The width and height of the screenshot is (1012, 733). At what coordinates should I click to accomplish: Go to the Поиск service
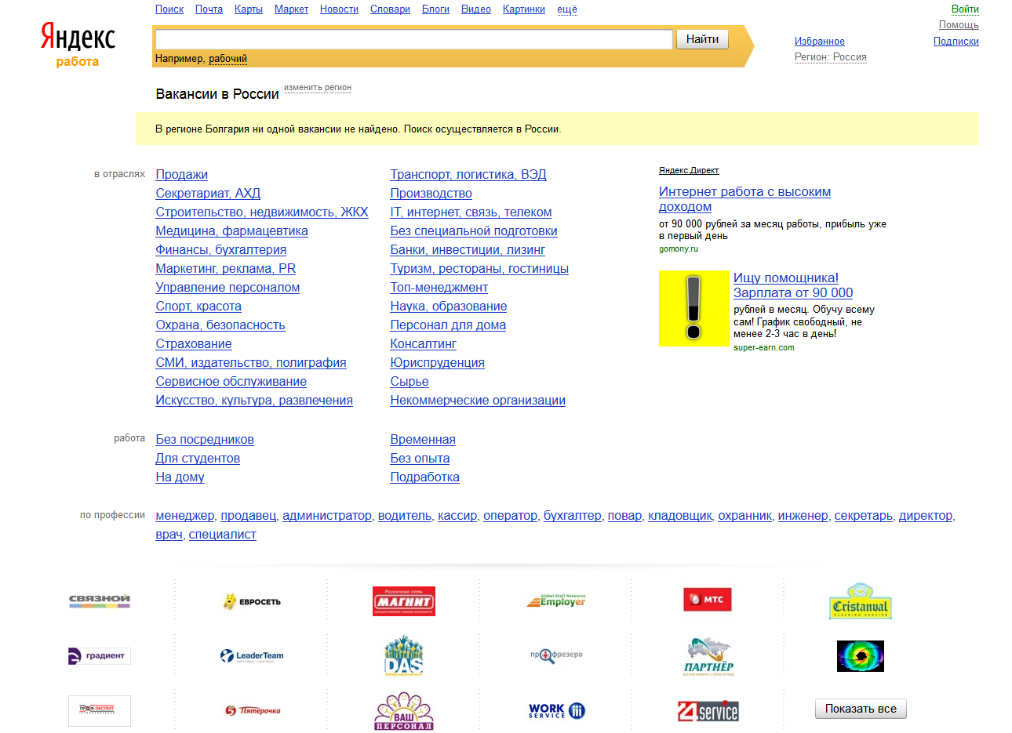point(169,9)
